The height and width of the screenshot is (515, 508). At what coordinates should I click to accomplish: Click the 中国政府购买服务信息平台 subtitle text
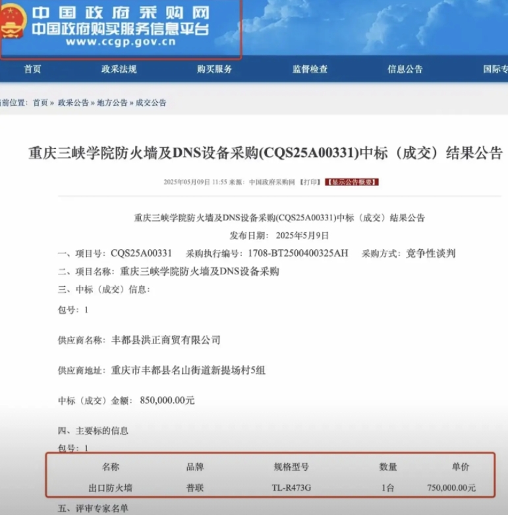tap(120, 29)
